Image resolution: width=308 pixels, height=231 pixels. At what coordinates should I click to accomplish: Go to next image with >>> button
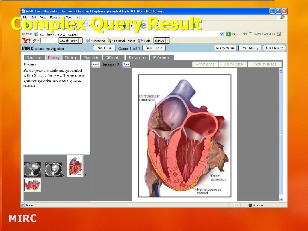click(126, 65)
